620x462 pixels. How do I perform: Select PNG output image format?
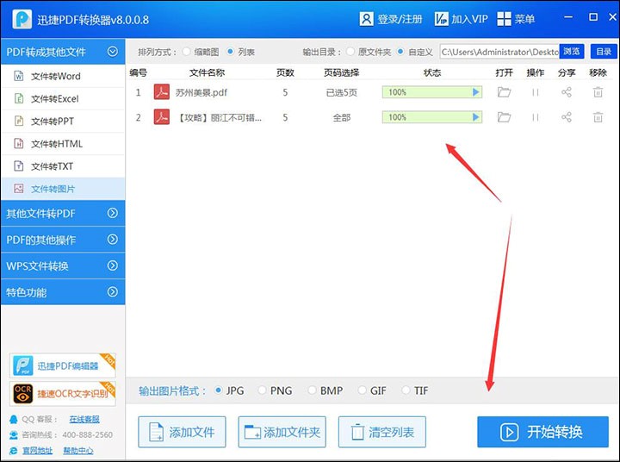click(262, 390)
